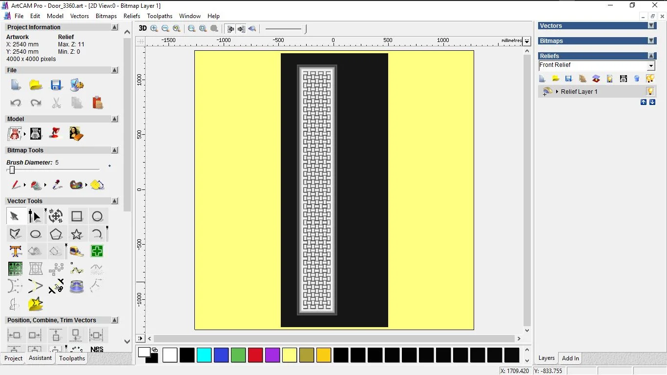Screen dimensions: 667x375
Task: Toggle visibility bulb of Relief Layer 1
Action: (x=650, y=91)
